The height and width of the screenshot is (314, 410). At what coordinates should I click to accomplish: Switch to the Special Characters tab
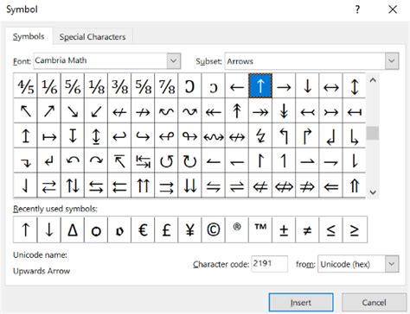93,37
